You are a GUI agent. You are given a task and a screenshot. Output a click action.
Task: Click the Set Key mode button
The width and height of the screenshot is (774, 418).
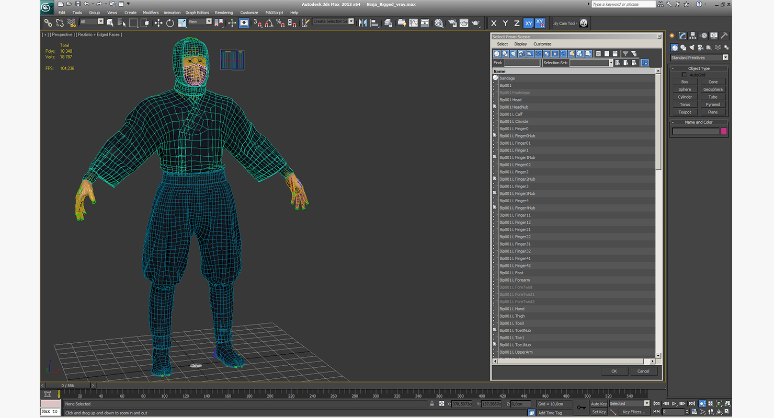(x=599, y=412)
